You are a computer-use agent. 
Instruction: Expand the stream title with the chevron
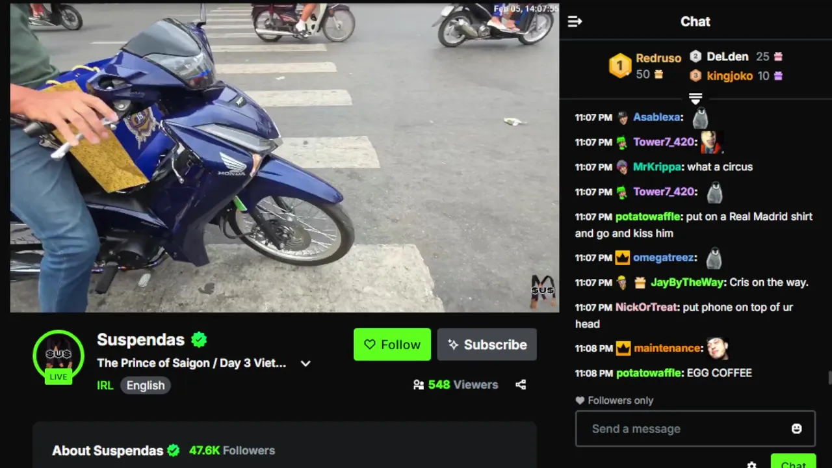point(305,363)
